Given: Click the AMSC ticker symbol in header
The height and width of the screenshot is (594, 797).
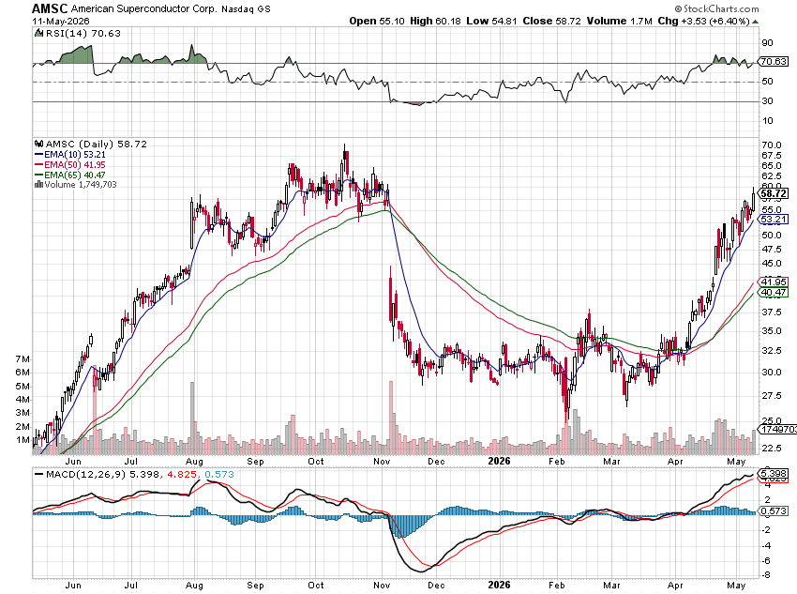Looking at the screenshot, I should pyautogui.click(x=50, y=8).
